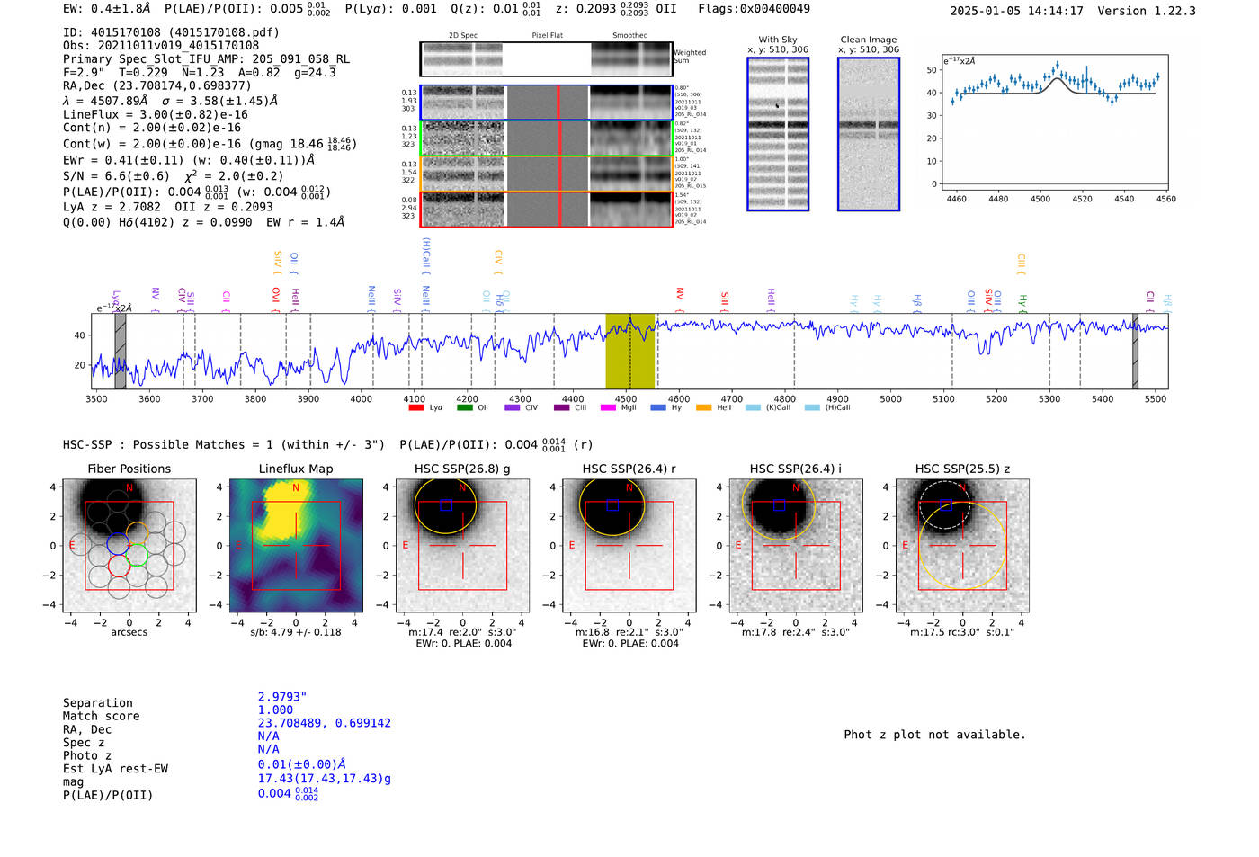Click the S/N = 6.6(±0.6) value

[x=116, y=176]
